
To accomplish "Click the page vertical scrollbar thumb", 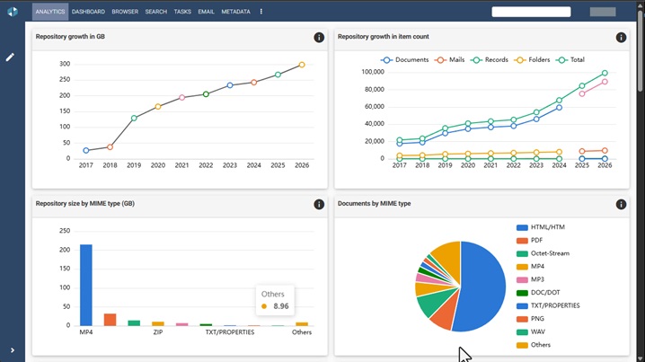I will coord(641,50).
